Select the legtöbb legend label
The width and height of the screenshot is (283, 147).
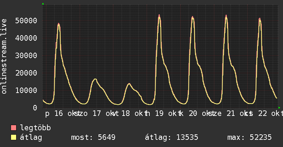(x=35, y=128)
